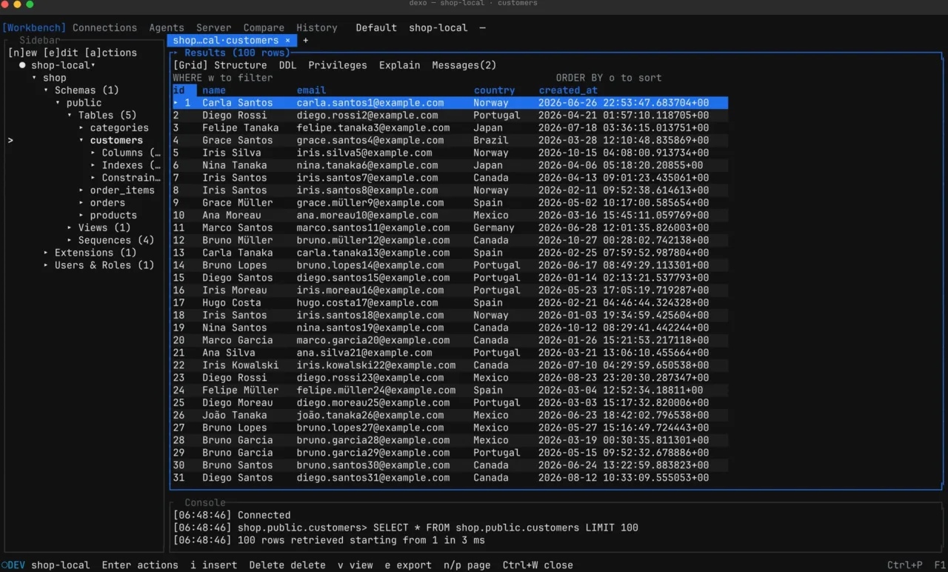The height and width of the screenshot is (572, 948).
Task: Collapse the shop database node
Action: (x=34, y=78)
